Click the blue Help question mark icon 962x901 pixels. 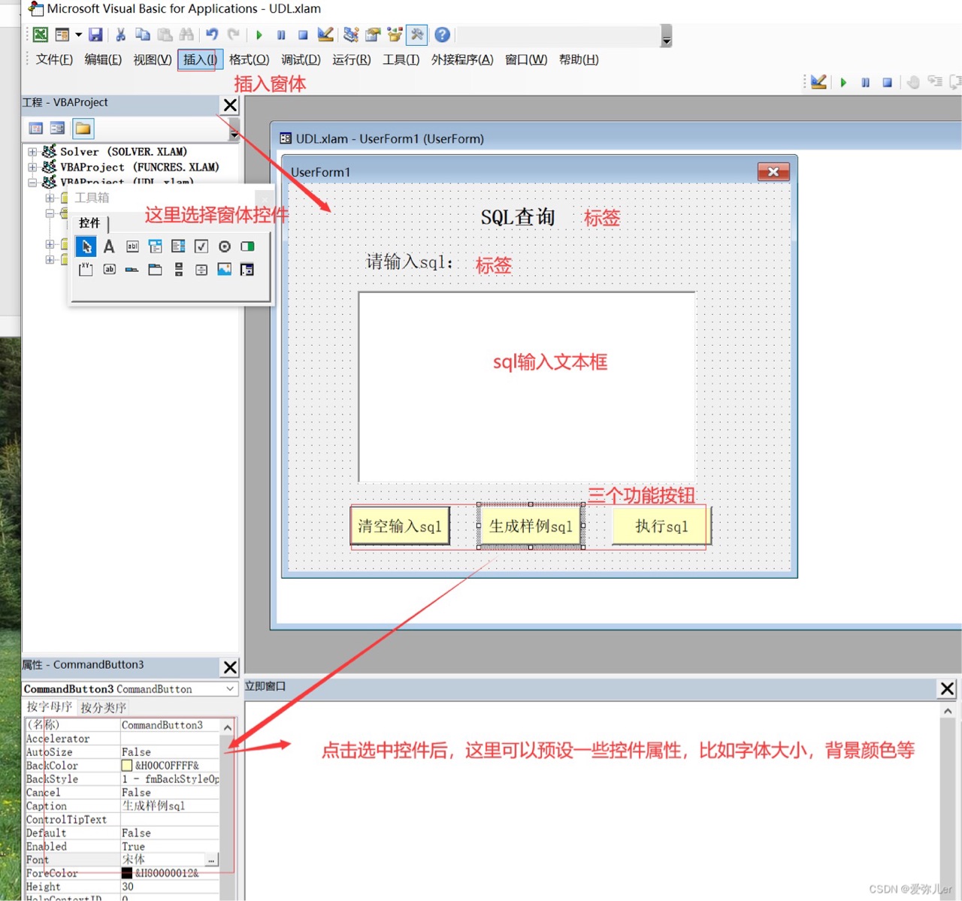443,35
